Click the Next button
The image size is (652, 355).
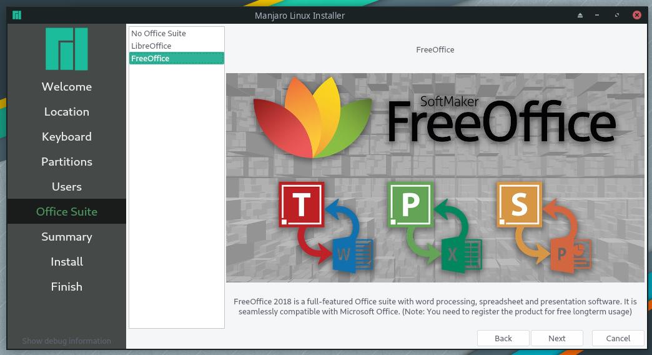click(557, 338)
